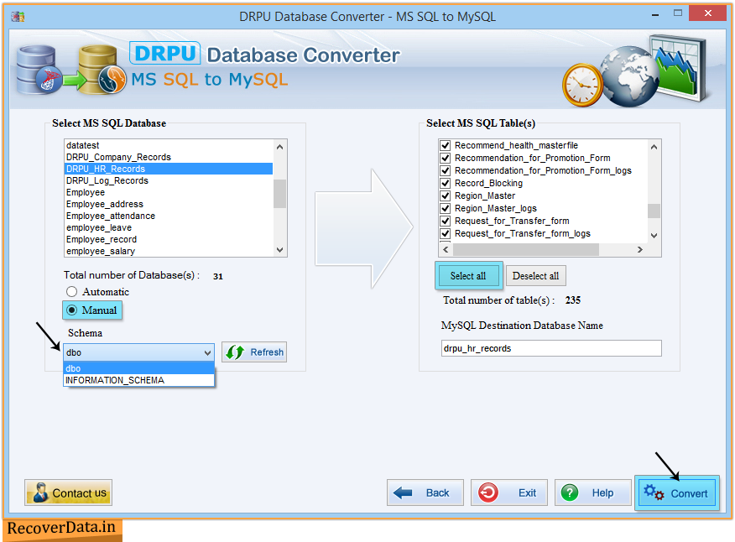Image resolution: width=735 pixels, height=542 pixels.
Task: Click the Contact us button label
Action: 79,492
